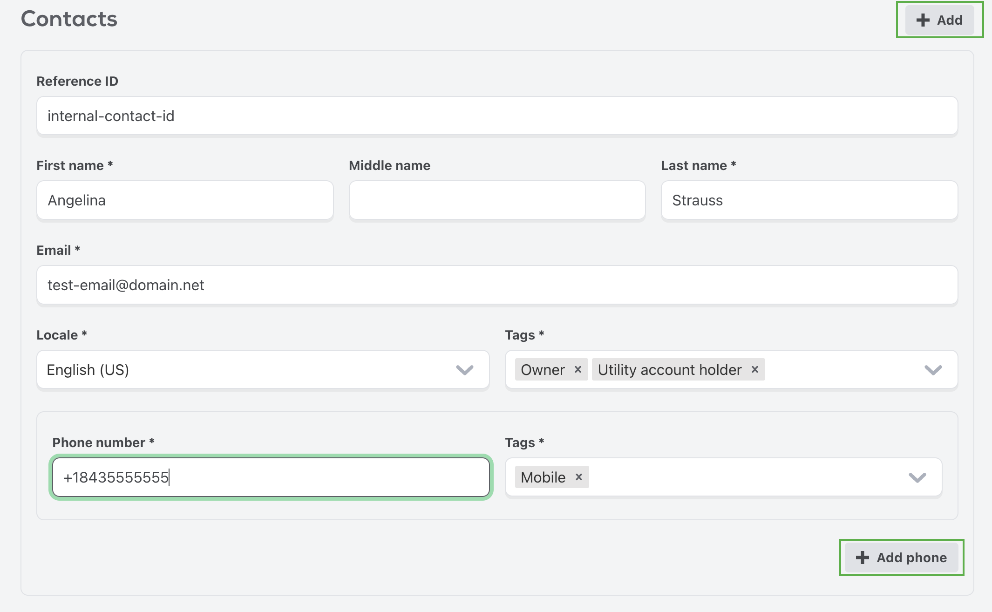Click plus icon on Add phone button
992x612 pixels.
tap(863, 558)
